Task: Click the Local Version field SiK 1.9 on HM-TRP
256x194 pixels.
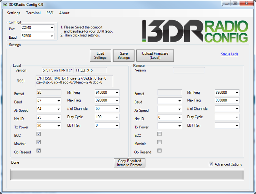Action: 58,70
